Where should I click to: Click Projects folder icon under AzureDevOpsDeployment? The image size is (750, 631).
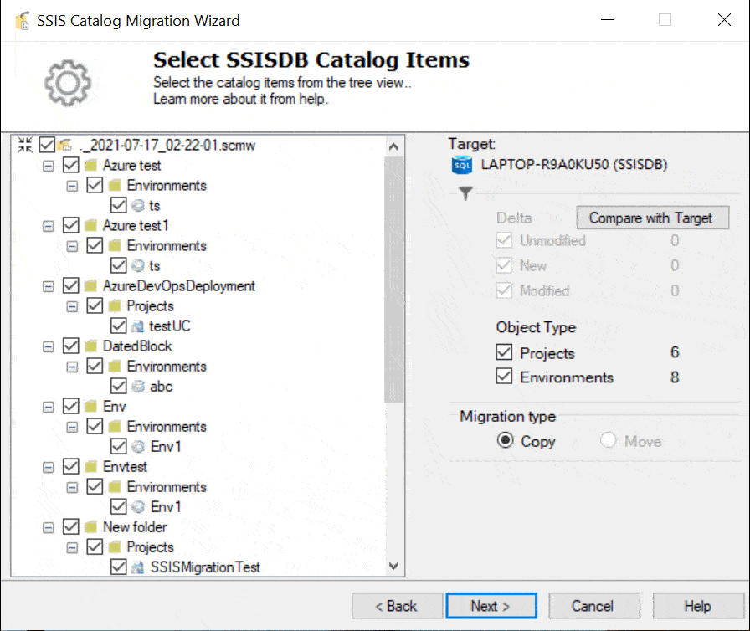coord(115,306)
